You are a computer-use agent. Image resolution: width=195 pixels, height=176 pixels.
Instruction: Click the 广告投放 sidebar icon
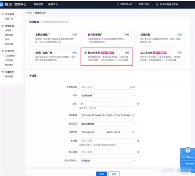[2, 51]
